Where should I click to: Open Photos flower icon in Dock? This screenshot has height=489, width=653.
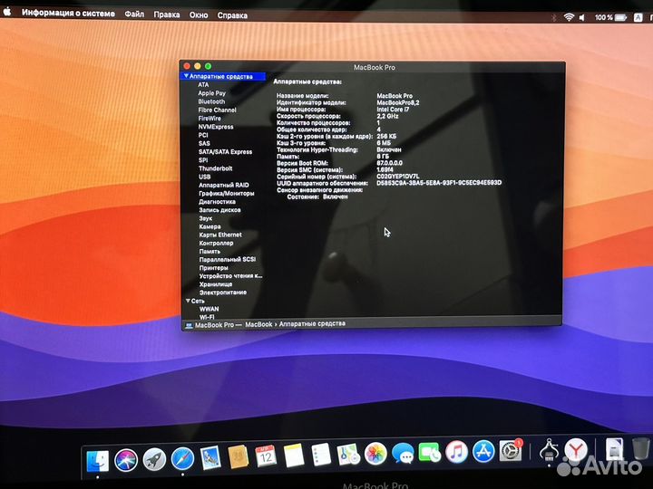click(375, 454)
